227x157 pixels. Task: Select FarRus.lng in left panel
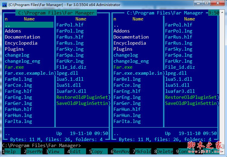(70, 43)
